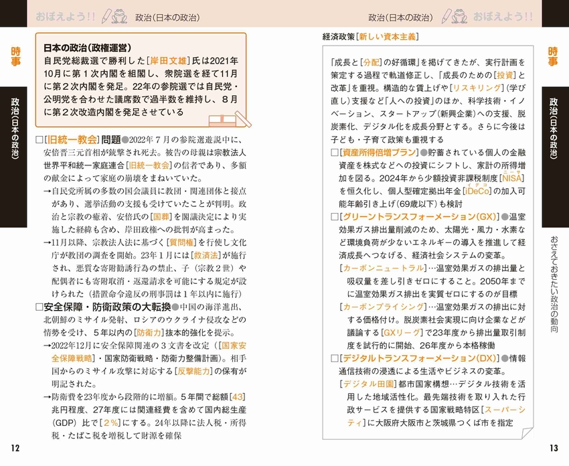Viewport: 569px width, 466px height.
Task: Click the right header title 政治(日本の政治)
Action: (x=400, y=17)
